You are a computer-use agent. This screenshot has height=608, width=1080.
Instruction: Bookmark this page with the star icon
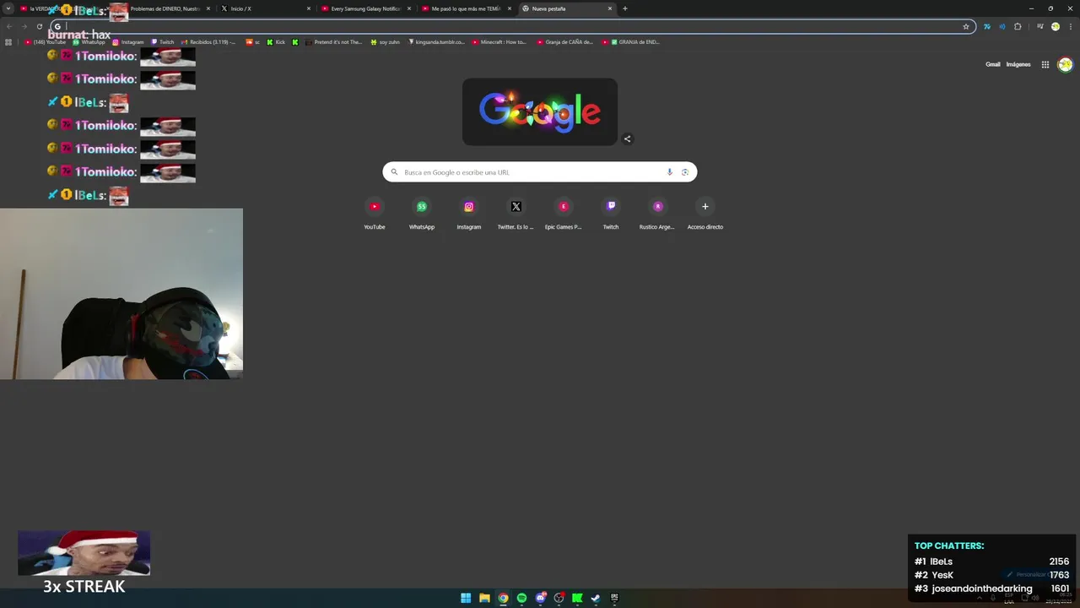tap(966, 26)
